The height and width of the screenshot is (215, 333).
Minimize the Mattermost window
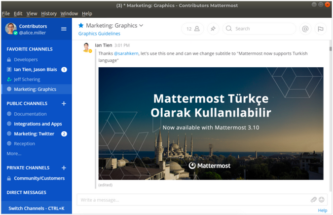[314, 4]
